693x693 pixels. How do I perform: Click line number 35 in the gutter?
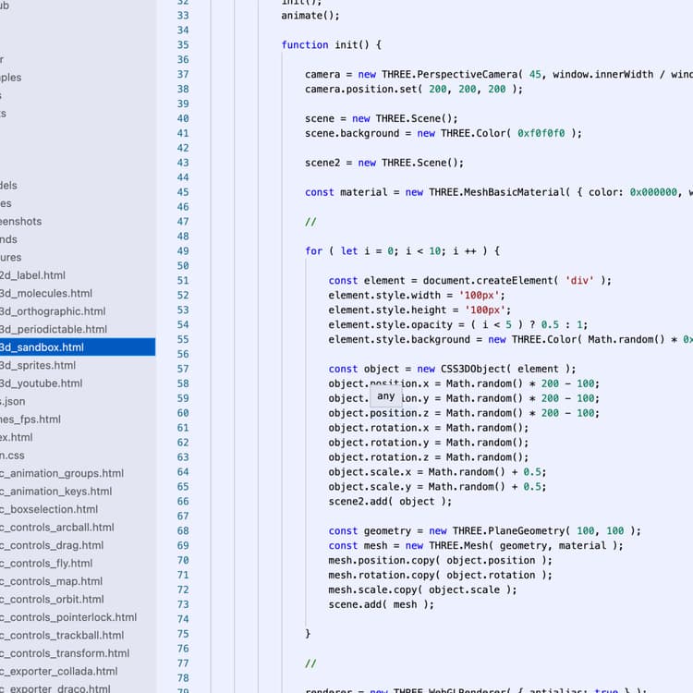tap(182, 44)
